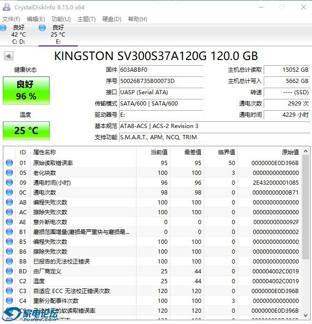The height and width of the screenshot is (324, 312).
Task: Open the 帮助(H) menu
Action: click(137, 19)
